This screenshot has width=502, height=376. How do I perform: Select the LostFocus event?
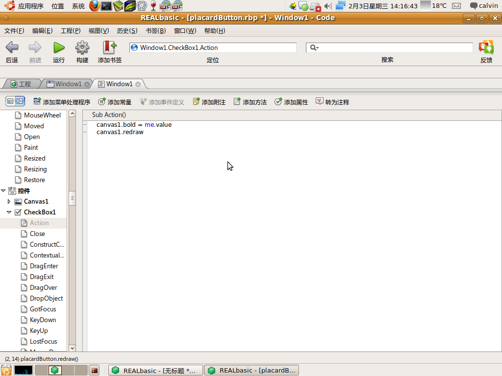[x=43, y=341]
